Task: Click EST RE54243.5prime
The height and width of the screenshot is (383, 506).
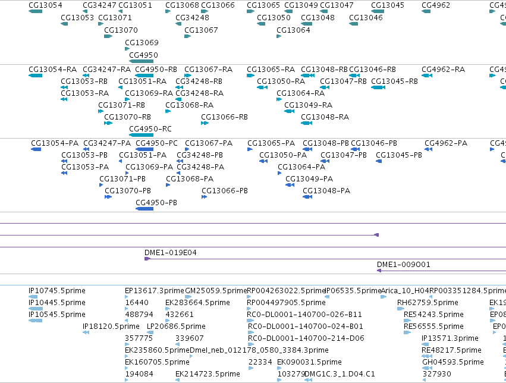Action: 407,321
